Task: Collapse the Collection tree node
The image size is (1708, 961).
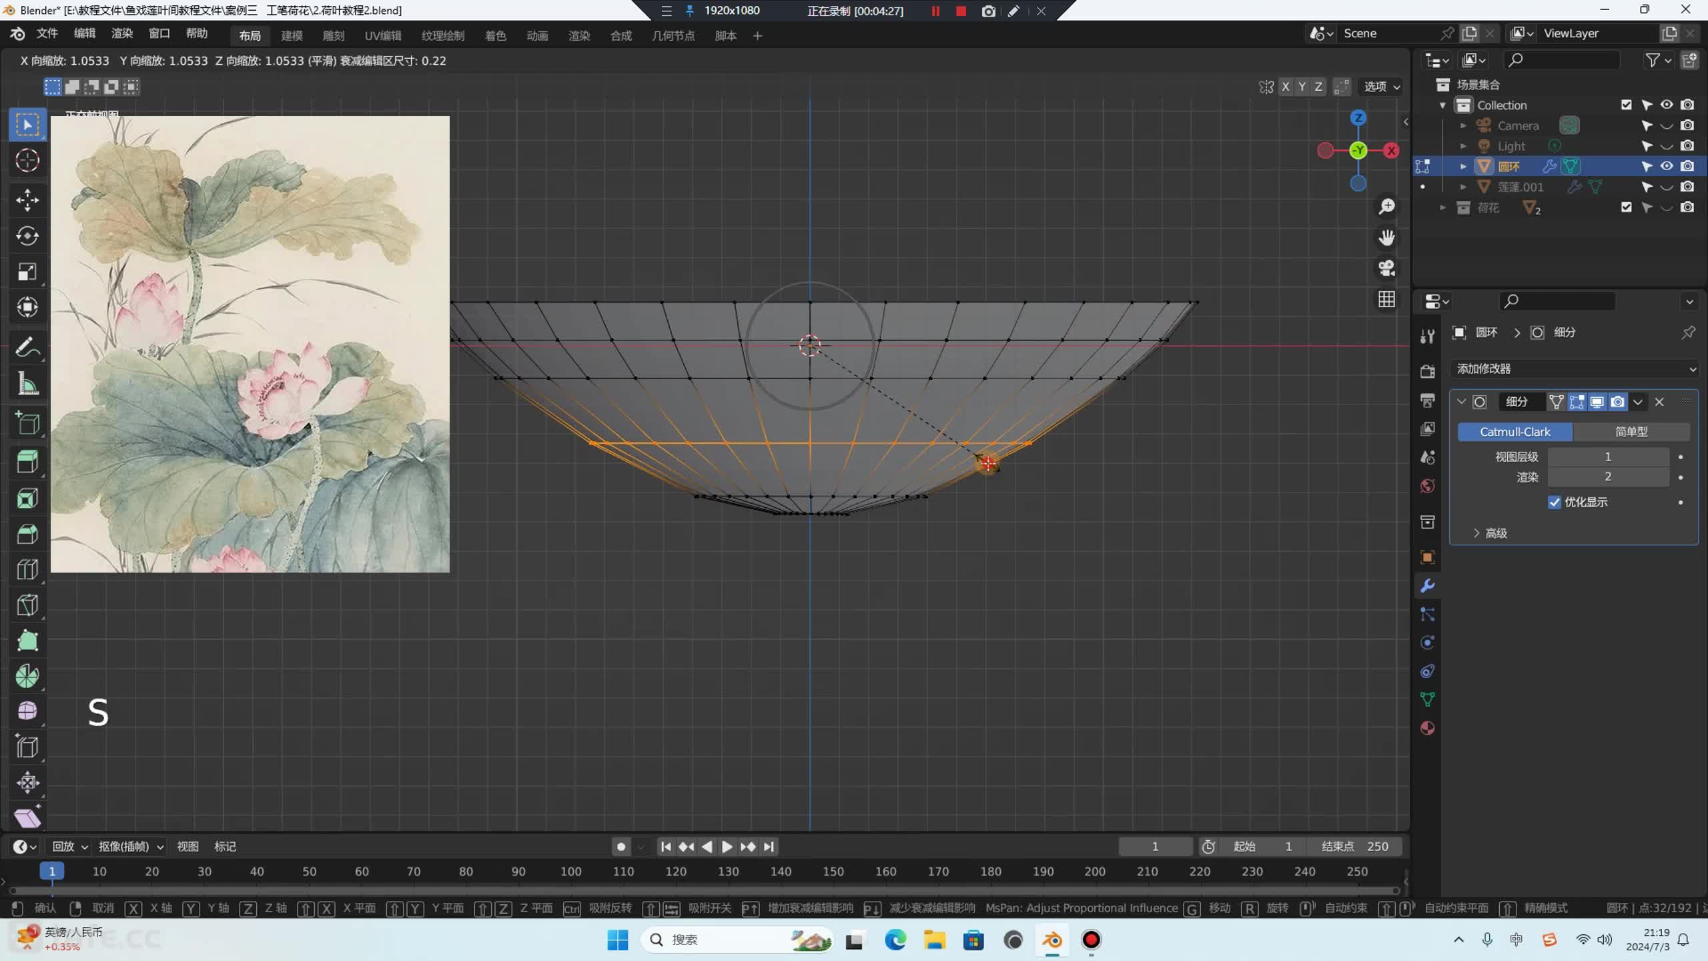Action: pos(1442,105)
